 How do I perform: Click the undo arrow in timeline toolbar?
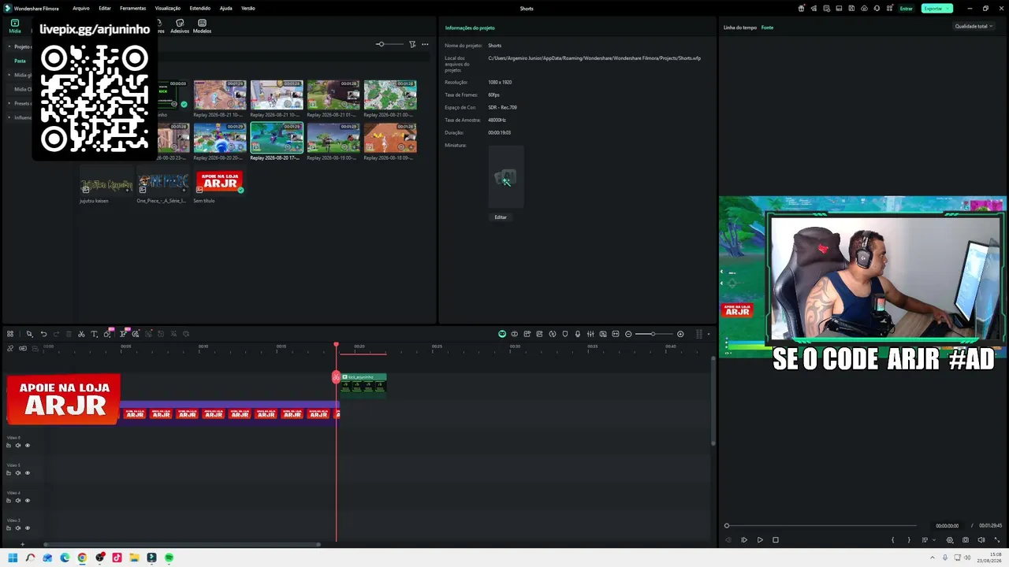point(43,334)
